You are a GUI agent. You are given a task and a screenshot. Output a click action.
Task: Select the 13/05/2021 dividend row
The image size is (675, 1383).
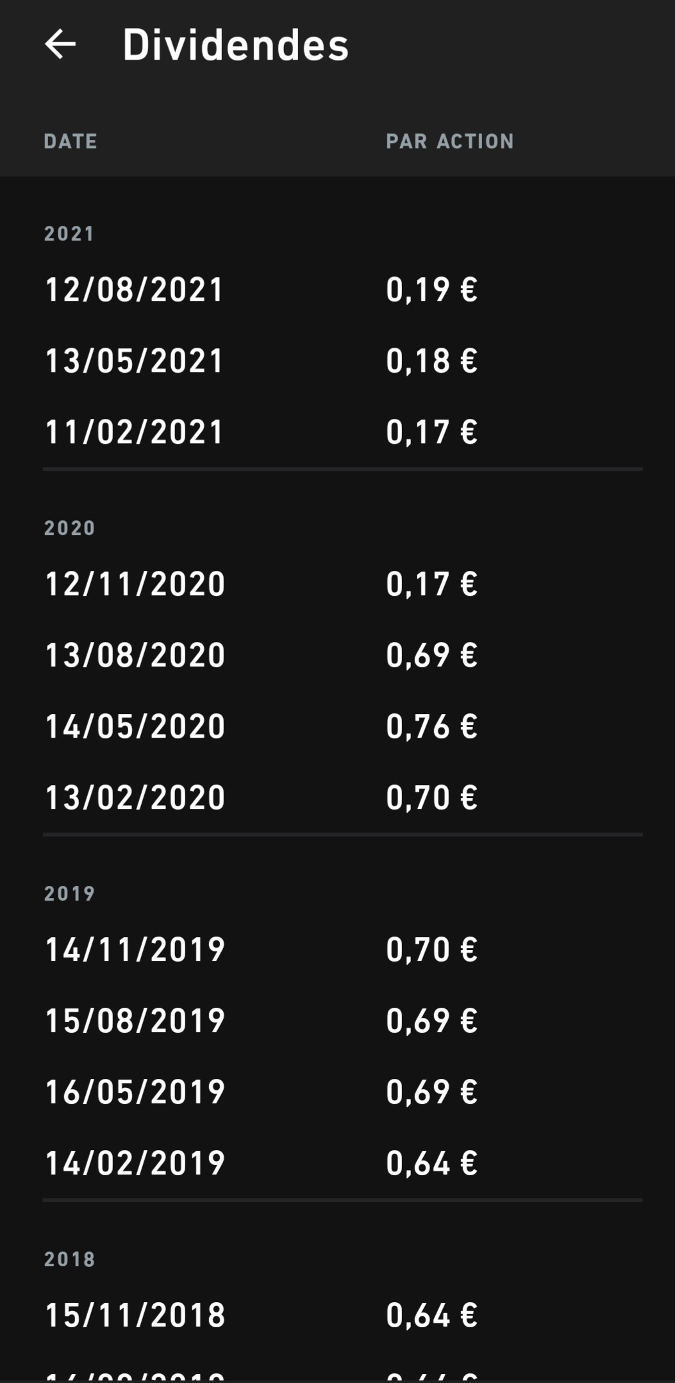[x=135, y=361]
